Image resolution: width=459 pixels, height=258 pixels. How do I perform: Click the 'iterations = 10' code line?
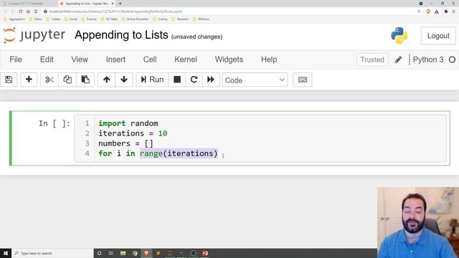click(133, 133)
